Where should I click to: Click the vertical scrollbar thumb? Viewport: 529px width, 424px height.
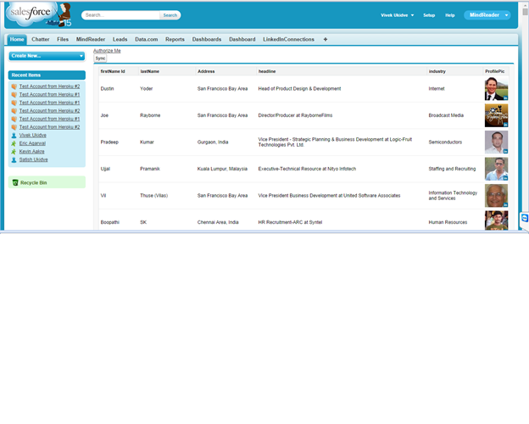coord(525,12)
